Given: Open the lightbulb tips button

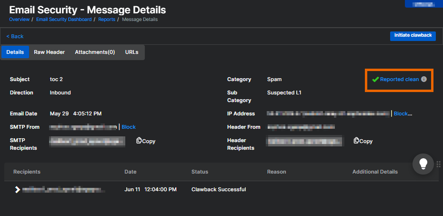Looking at the screenshot, I should point(423,164).
